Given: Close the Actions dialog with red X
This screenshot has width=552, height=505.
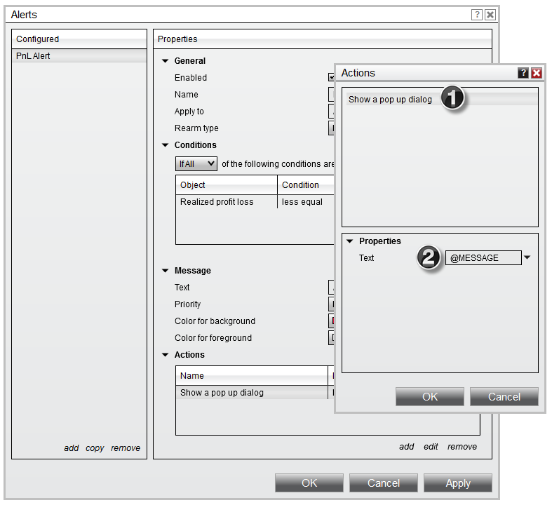Looking at the screenshot, I should coord(536,73).
